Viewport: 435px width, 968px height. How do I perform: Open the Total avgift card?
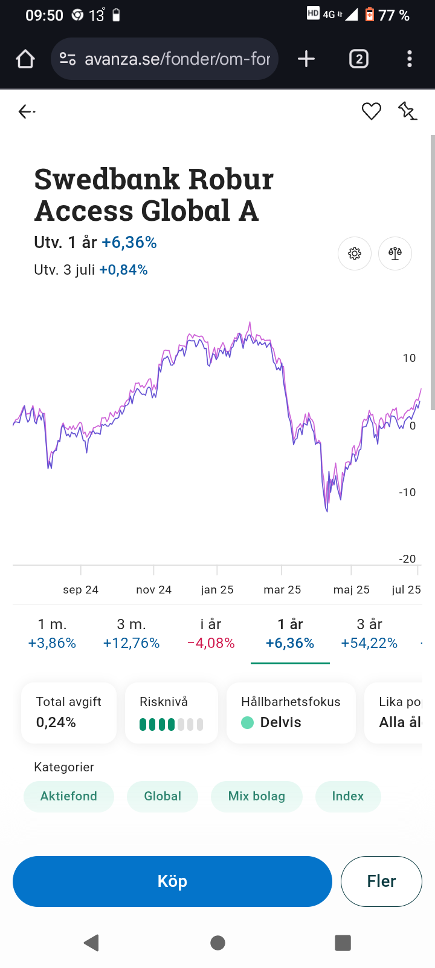click(x=68, y=713)
